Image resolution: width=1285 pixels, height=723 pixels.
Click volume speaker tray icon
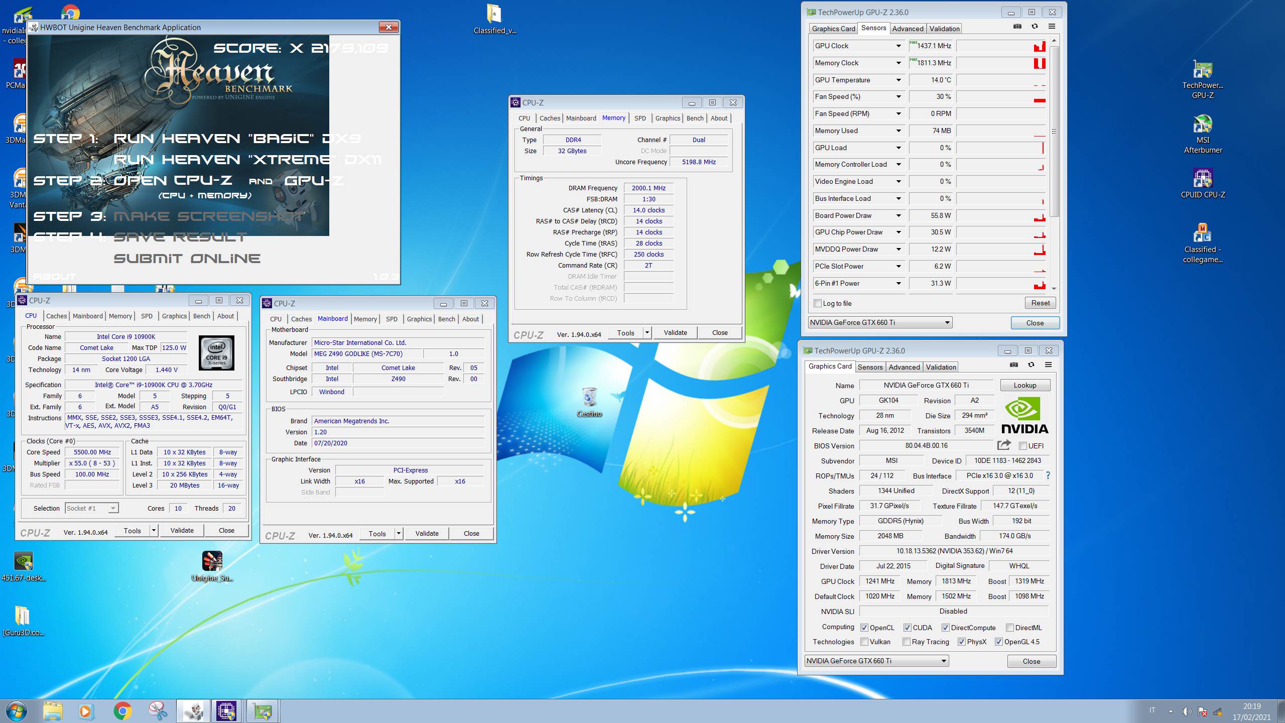point(1187,711)
